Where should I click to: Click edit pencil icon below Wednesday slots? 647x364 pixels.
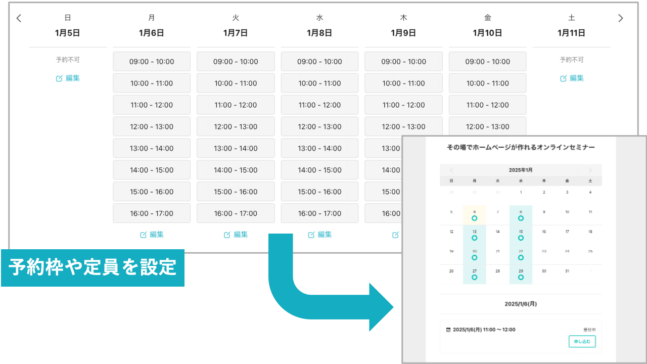tap(311, 235)
